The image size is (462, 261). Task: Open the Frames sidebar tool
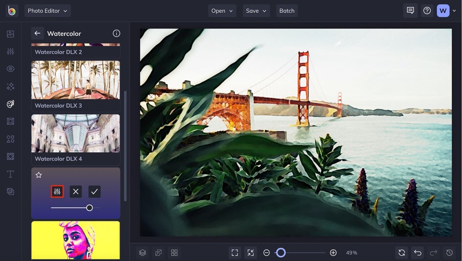pos(10,121)
